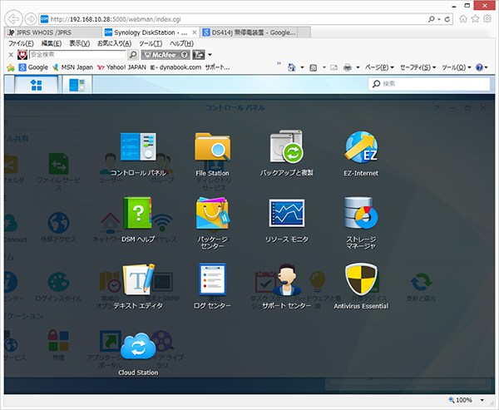Viewport: 499px width, 410px height.
Task: Launch リソース モニタ
Action: (287, 213)
